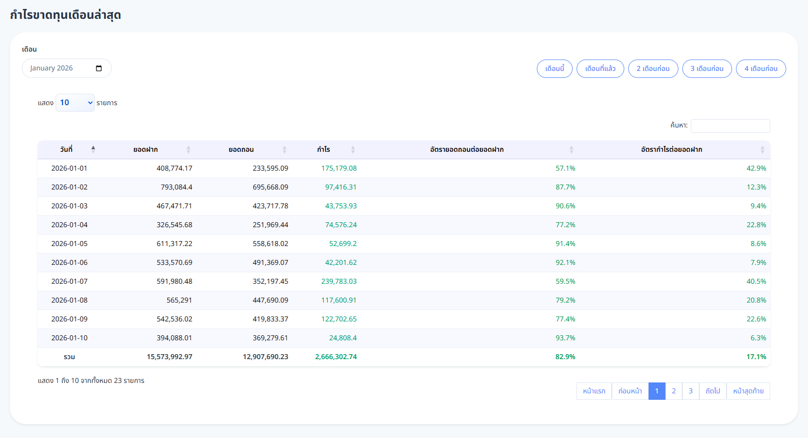Viewport: 808px width, 438px height.
Task: Sort by ยอดฝาก column arrow icon
Action: click(188, 149)
